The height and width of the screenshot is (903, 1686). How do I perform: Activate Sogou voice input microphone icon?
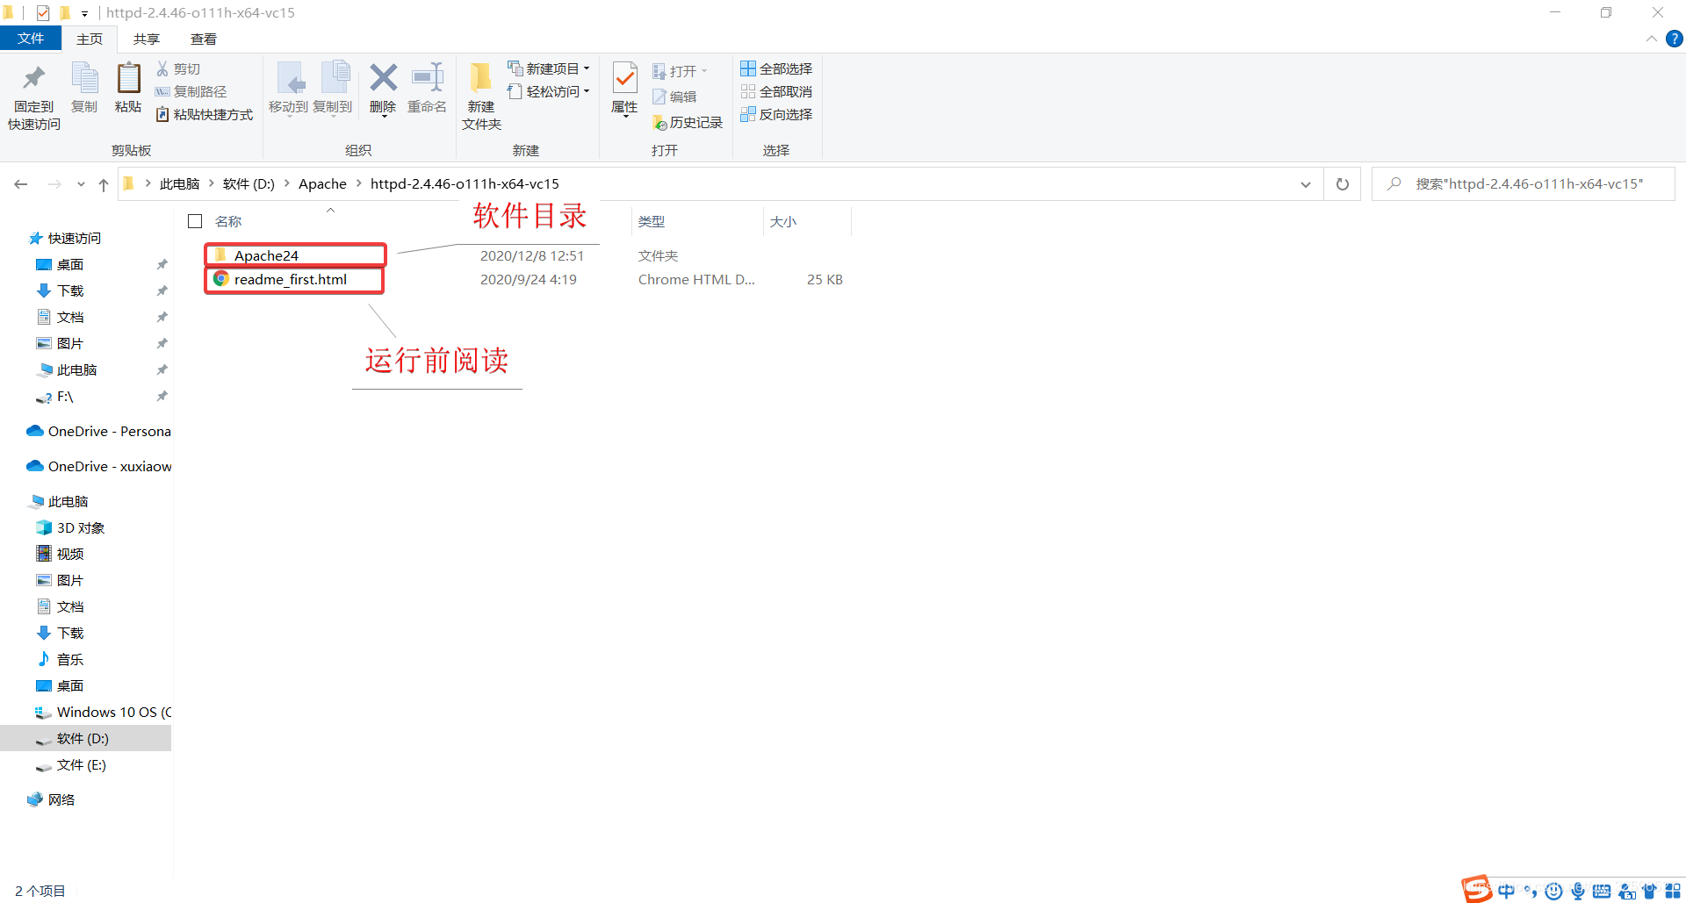point(1577,890)
